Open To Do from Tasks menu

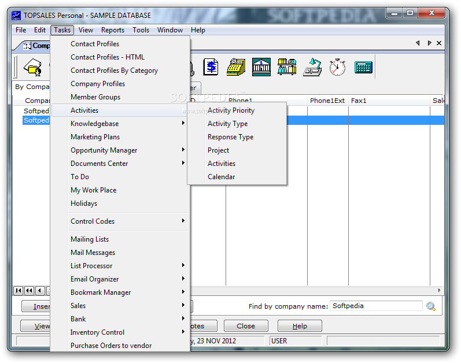point(120,177)
